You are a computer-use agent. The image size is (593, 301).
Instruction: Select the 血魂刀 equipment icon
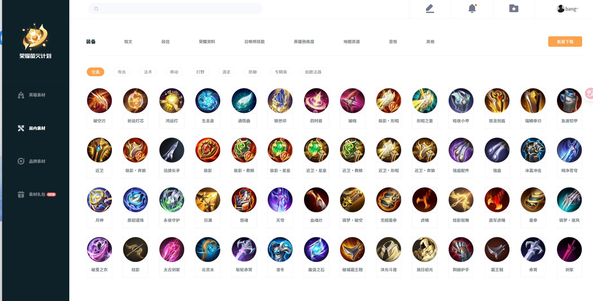[316, 200]
